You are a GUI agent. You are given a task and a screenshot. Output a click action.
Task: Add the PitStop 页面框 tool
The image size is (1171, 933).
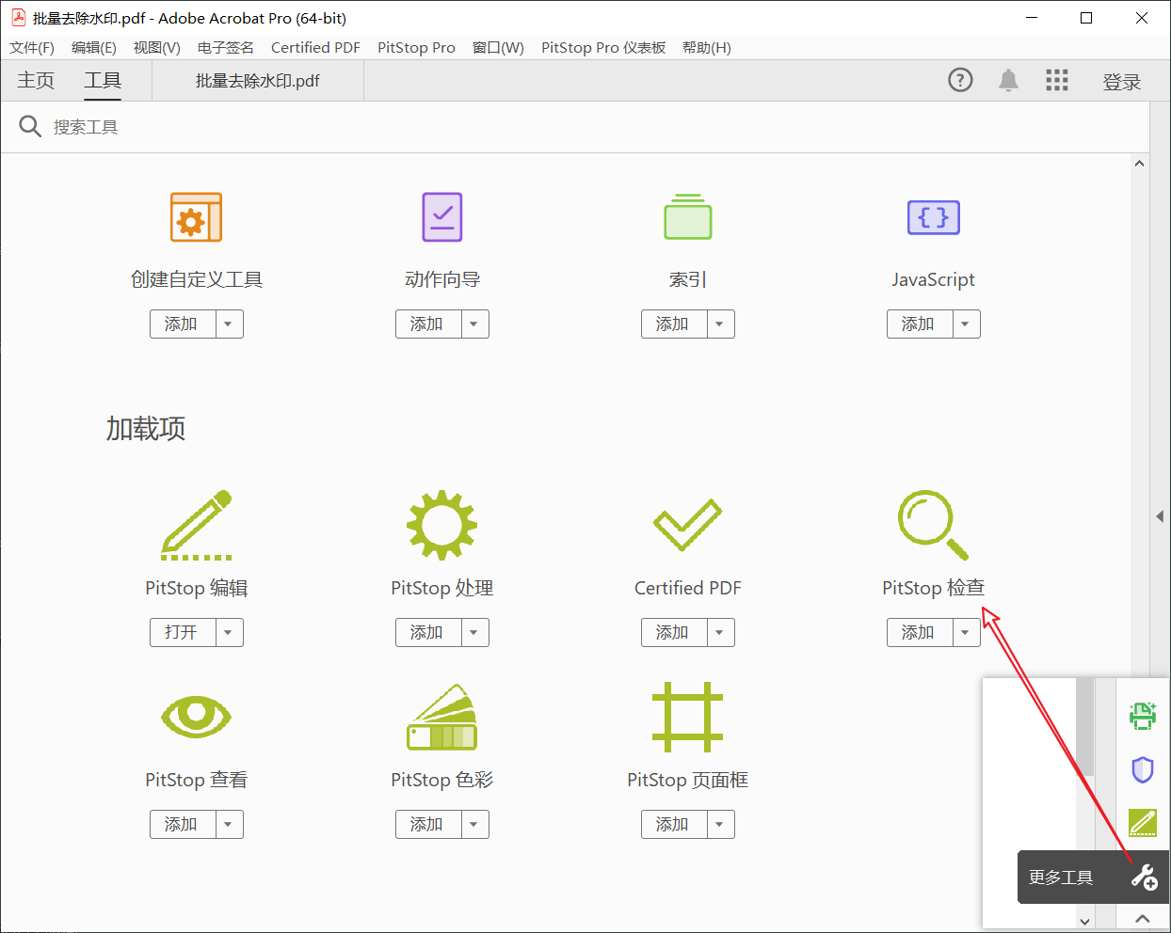coord(674,824)
